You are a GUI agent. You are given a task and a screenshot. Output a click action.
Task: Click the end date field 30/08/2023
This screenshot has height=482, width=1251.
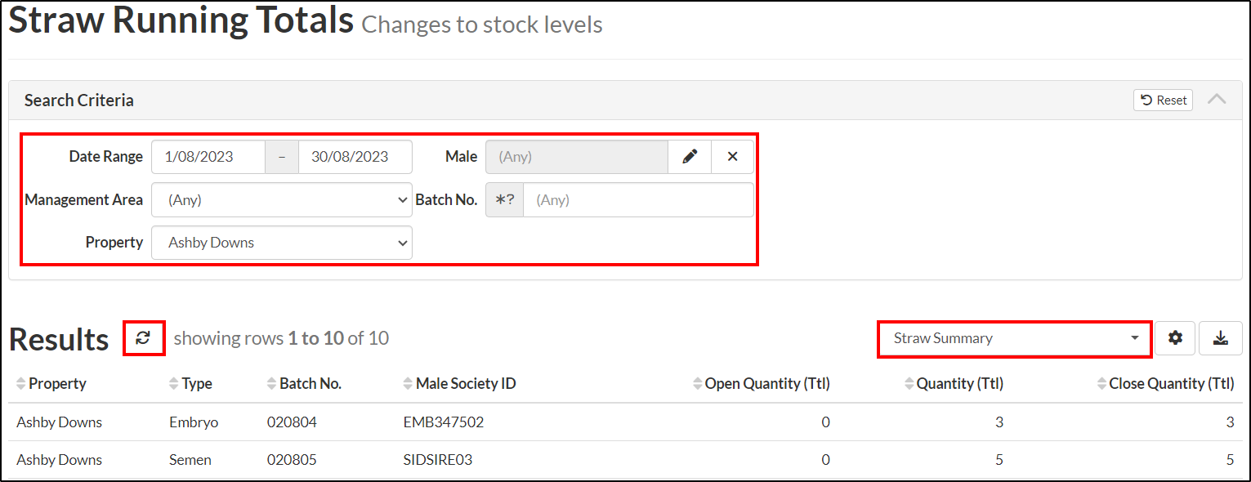355,157
